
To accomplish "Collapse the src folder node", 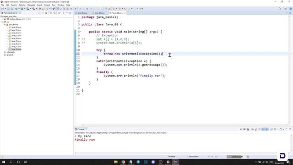I will click(2, 22).
